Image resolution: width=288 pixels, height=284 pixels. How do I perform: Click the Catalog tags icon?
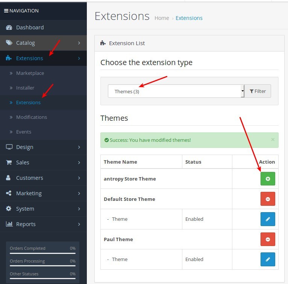[x=9, y=43]
